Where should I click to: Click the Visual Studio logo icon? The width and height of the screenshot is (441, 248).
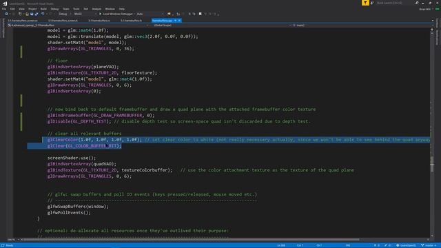[5, 3]
